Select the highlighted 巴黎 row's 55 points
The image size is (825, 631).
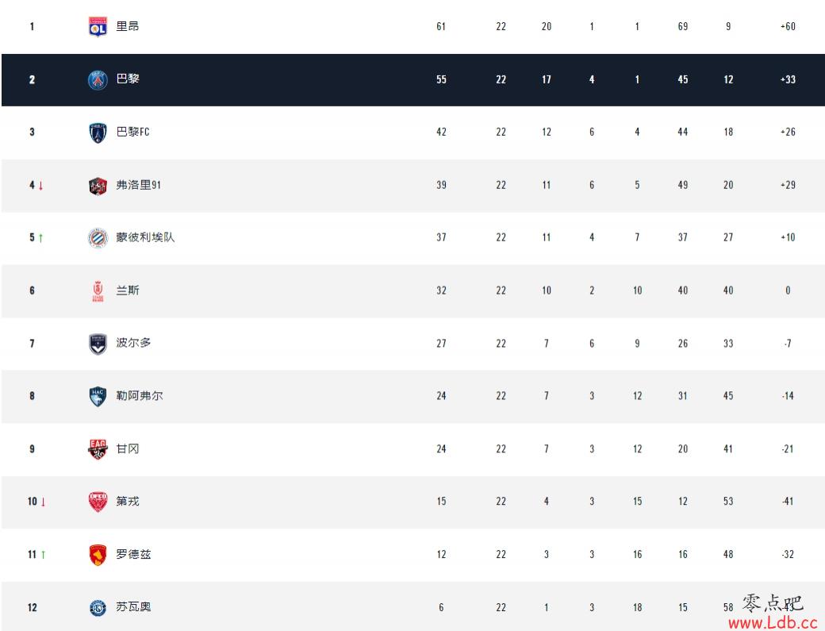pos(441,79)
